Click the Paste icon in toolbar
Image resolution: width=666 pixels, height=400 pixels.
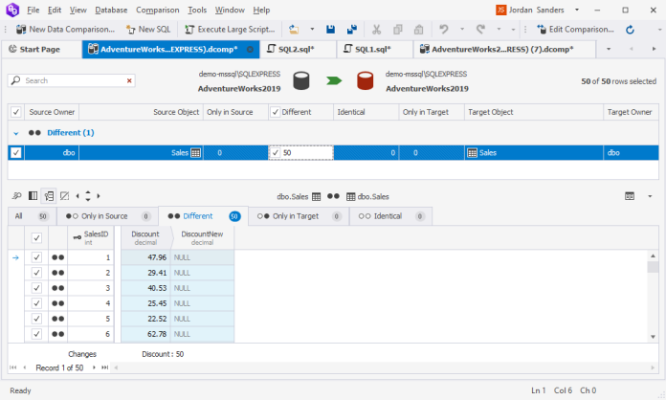pos(419,30)
